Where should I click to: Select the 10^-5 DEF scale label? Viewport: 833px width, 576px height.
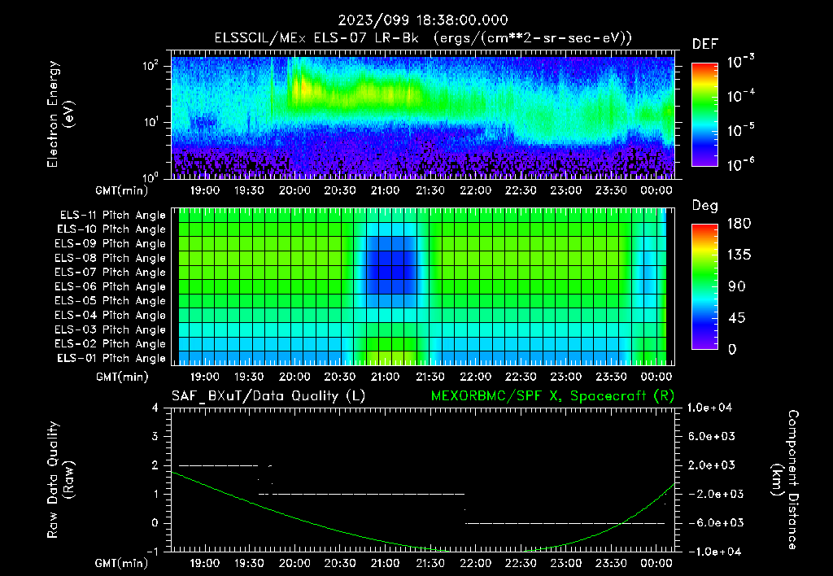click(740, 130)
